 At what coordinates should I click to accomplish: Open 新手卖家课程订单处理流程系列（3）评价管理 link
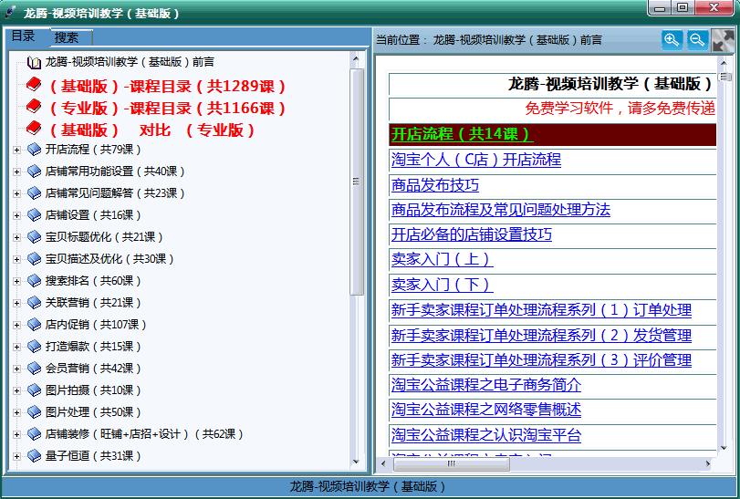tap(541, 360)
